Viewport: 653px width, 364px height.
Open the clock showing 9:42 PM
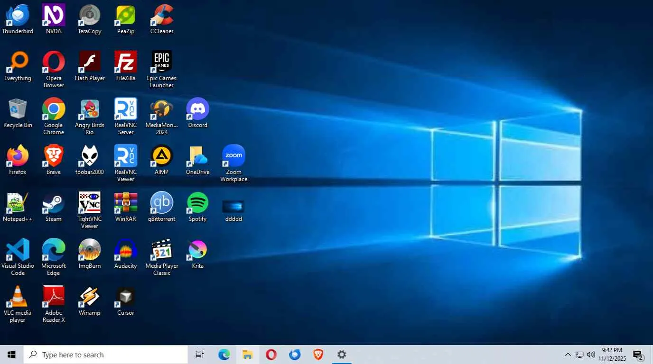(x=612, y=355)
